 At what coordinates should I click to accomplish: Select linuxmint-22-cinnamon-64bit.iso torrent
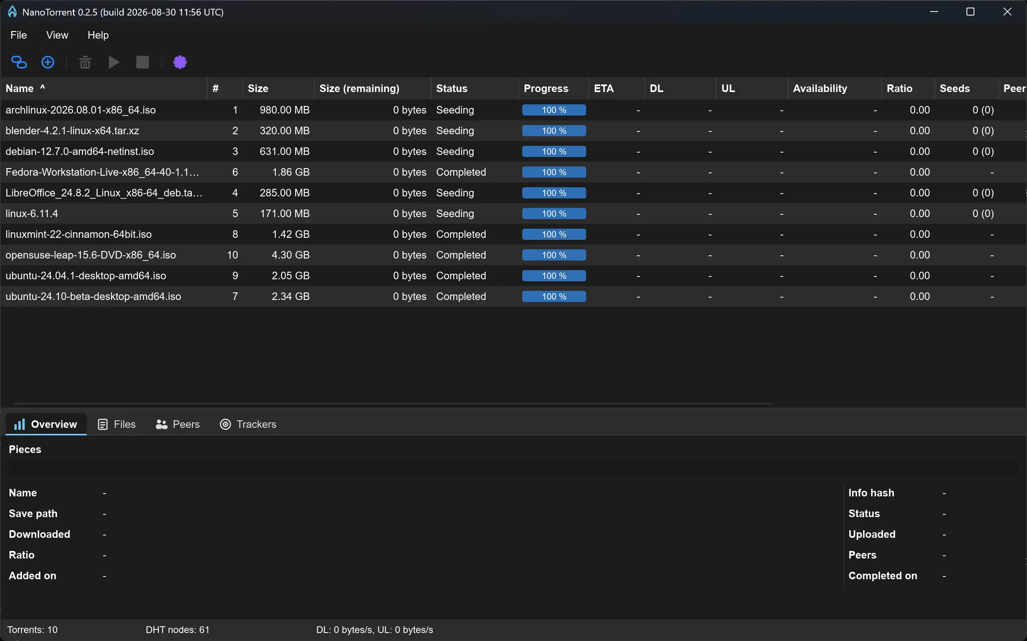[x=513, y=234]
